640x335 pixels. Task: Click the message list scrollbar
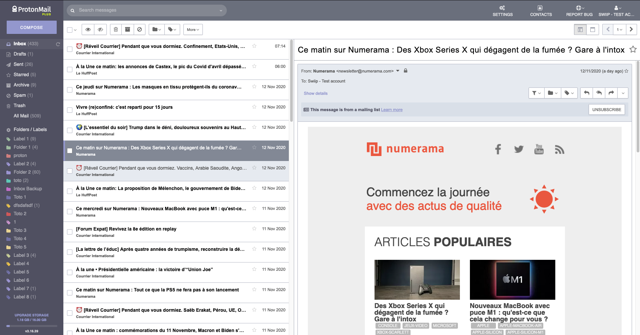coord(291,81)
